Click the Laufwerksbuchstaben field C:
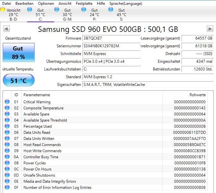This screenshot has width=216, height=193. (111, 69)
